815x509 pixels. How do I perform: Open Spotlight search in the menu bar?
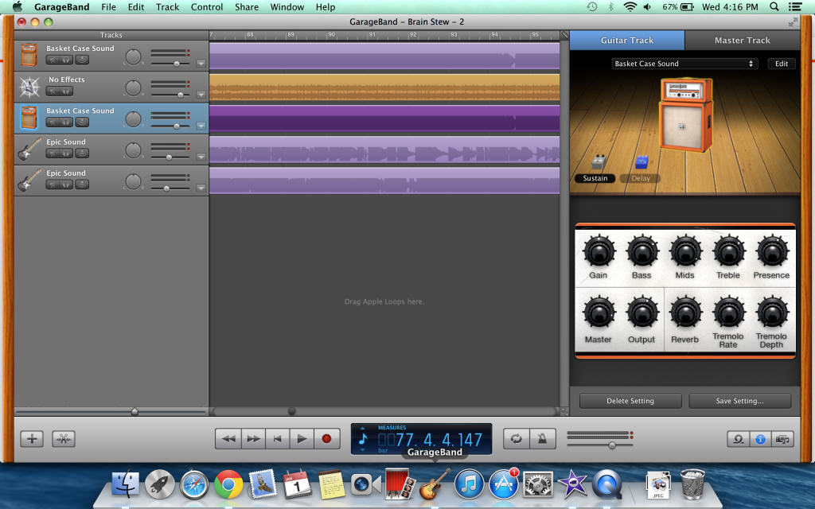tap(774, 6)
